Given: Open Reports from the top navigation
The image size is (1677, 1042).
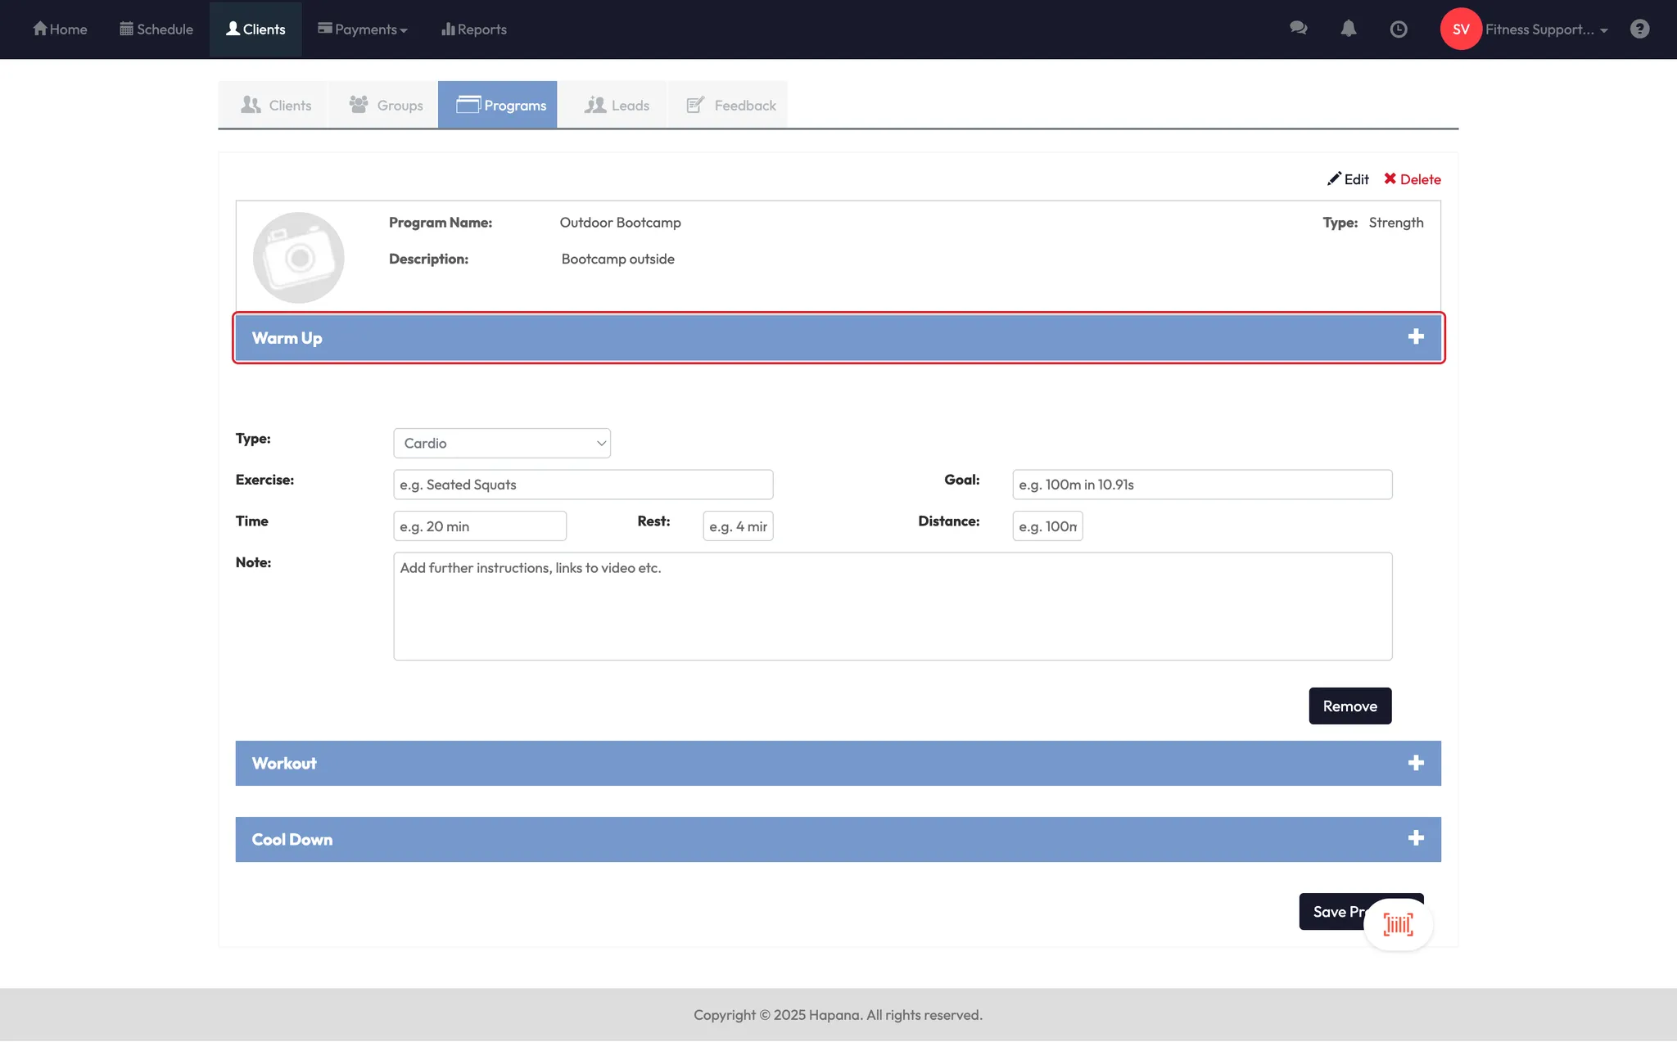Looking at the screenshot, I should [x=474, y=29].
